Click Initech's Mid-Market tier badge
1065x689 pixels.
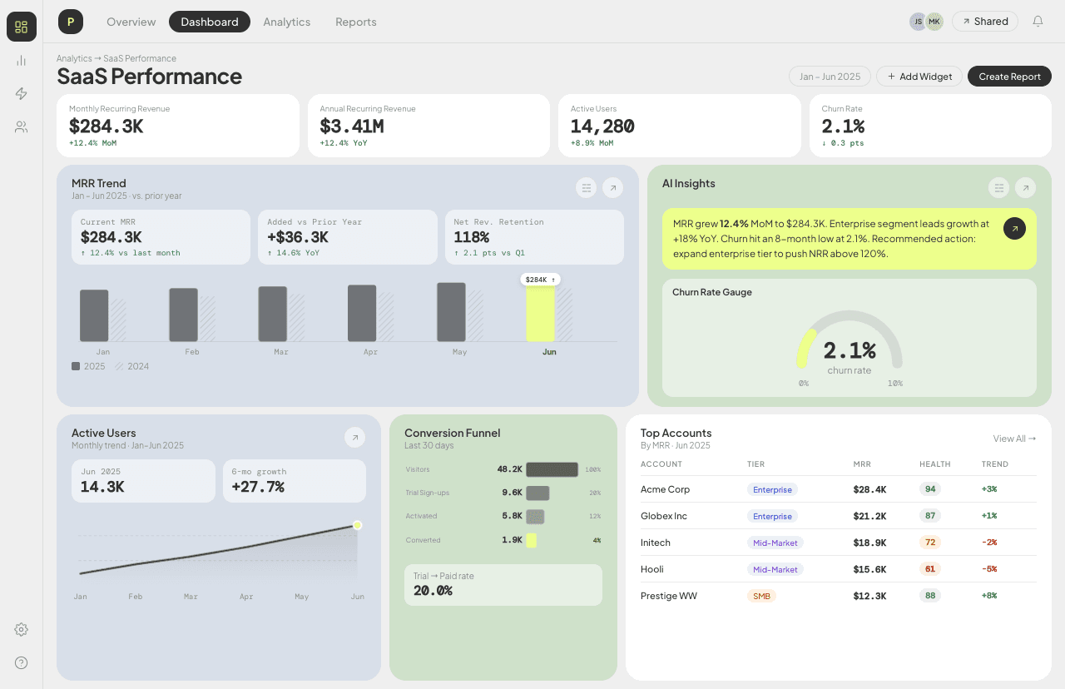pos(775,543)
